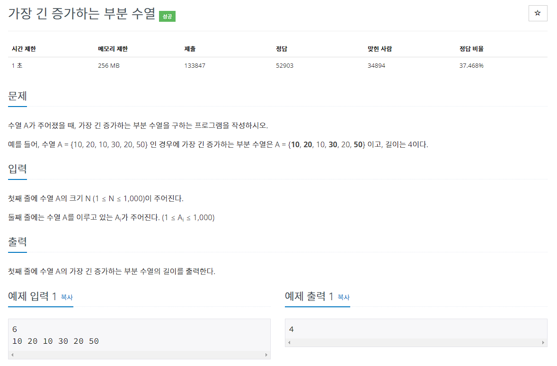557x366 pixels.
Task: Click the line 첫째 줄에 수열 A의 크기 N
Action: pos(96,199)
